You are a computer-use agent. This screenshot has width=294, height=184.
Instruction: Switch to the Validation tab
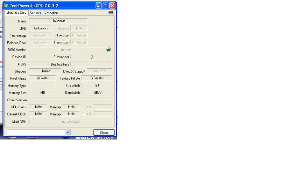(x=51, y=13)
